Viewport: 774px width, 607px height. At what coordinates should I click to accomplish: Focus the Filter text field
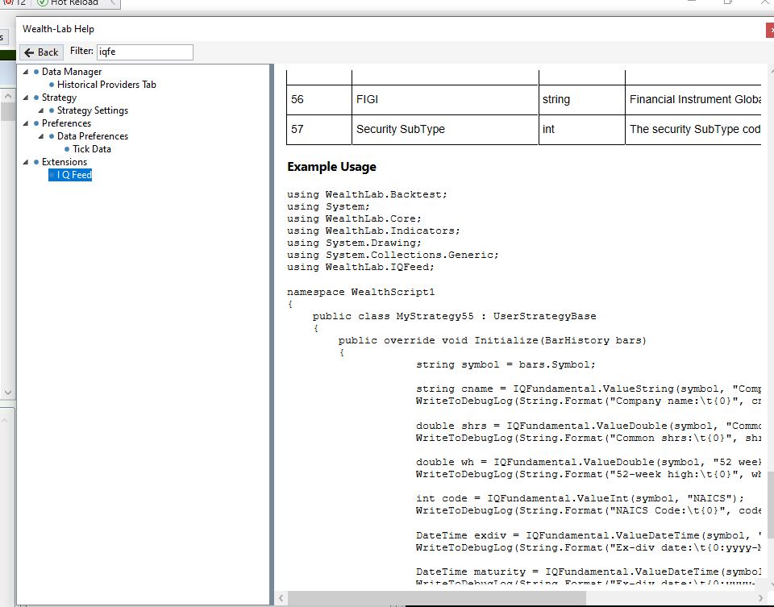point(144,52)
